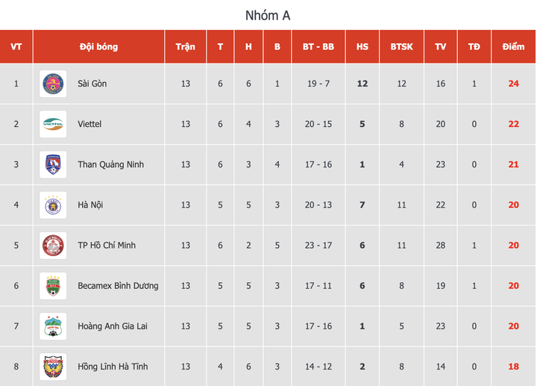Click the Điểm column header
The height and width of the screenshot is (386, 537).
pos(513,46)
